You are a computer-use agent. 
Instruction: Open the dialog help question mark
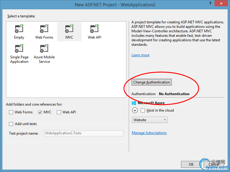pos(210,3)
